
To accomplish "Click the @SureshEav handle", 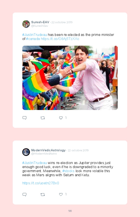I will click(40, 26).
